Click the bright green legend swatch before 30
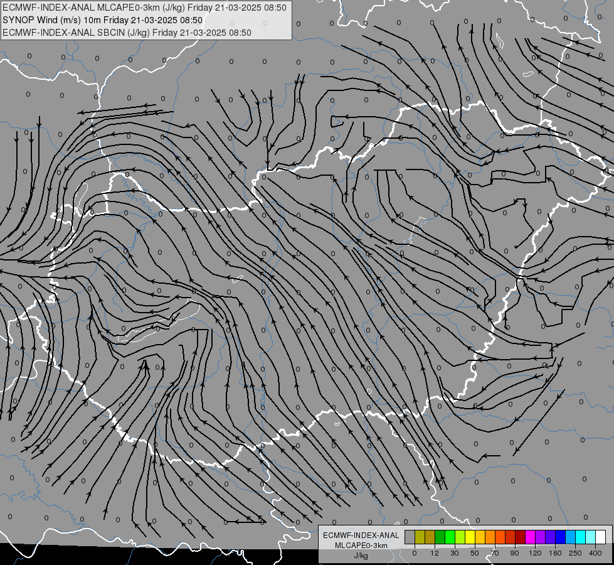The height and width of the screenshot is (565, 614). tap(450, 537)
